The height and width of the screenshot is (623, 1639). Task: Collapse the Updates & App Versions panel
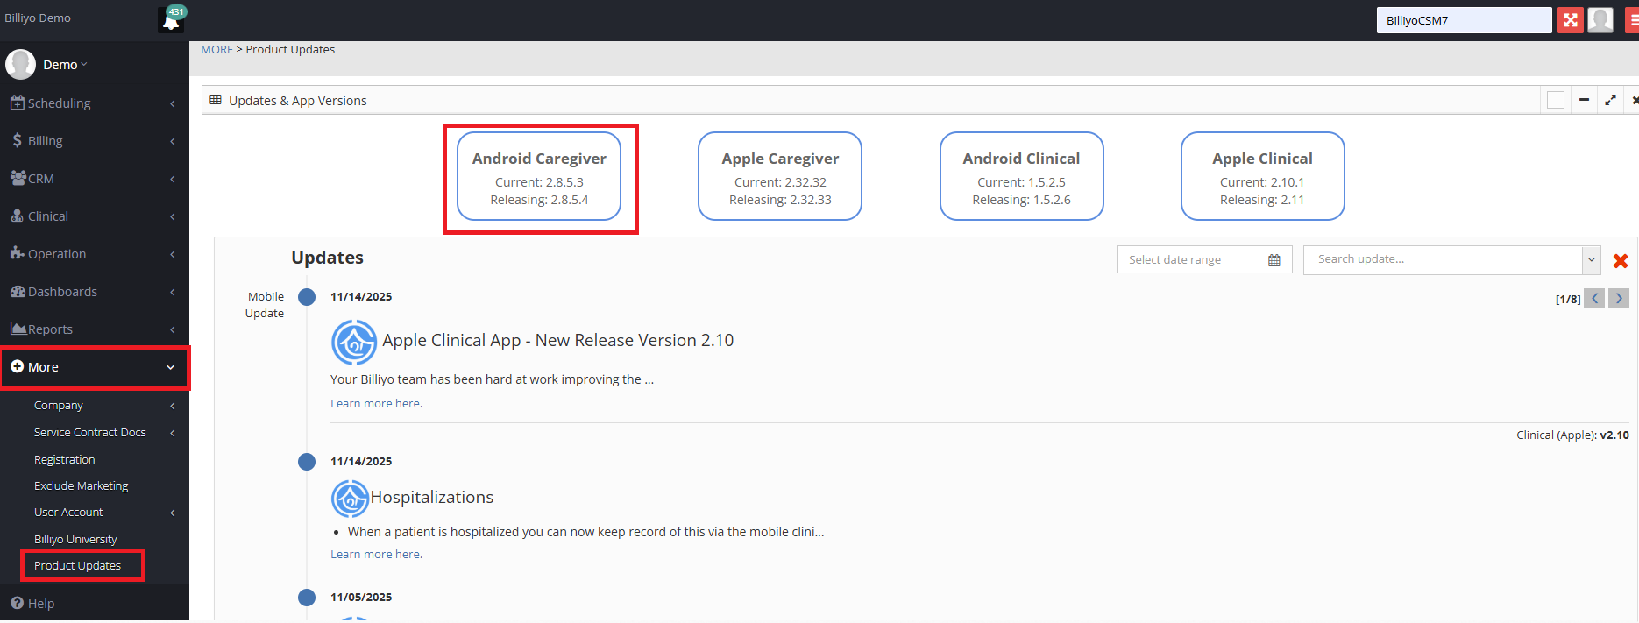pos(1584,101)
